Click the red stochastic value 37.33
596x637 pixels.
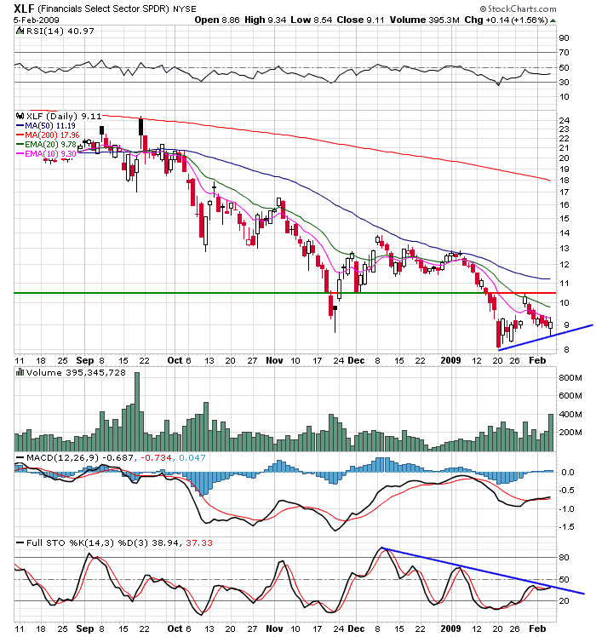199,542
